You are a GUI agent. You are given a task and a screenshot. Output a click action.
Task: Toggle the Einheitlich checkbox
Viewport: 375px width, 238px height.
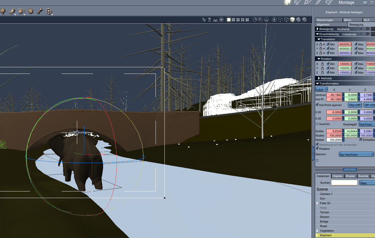[360, 140]
